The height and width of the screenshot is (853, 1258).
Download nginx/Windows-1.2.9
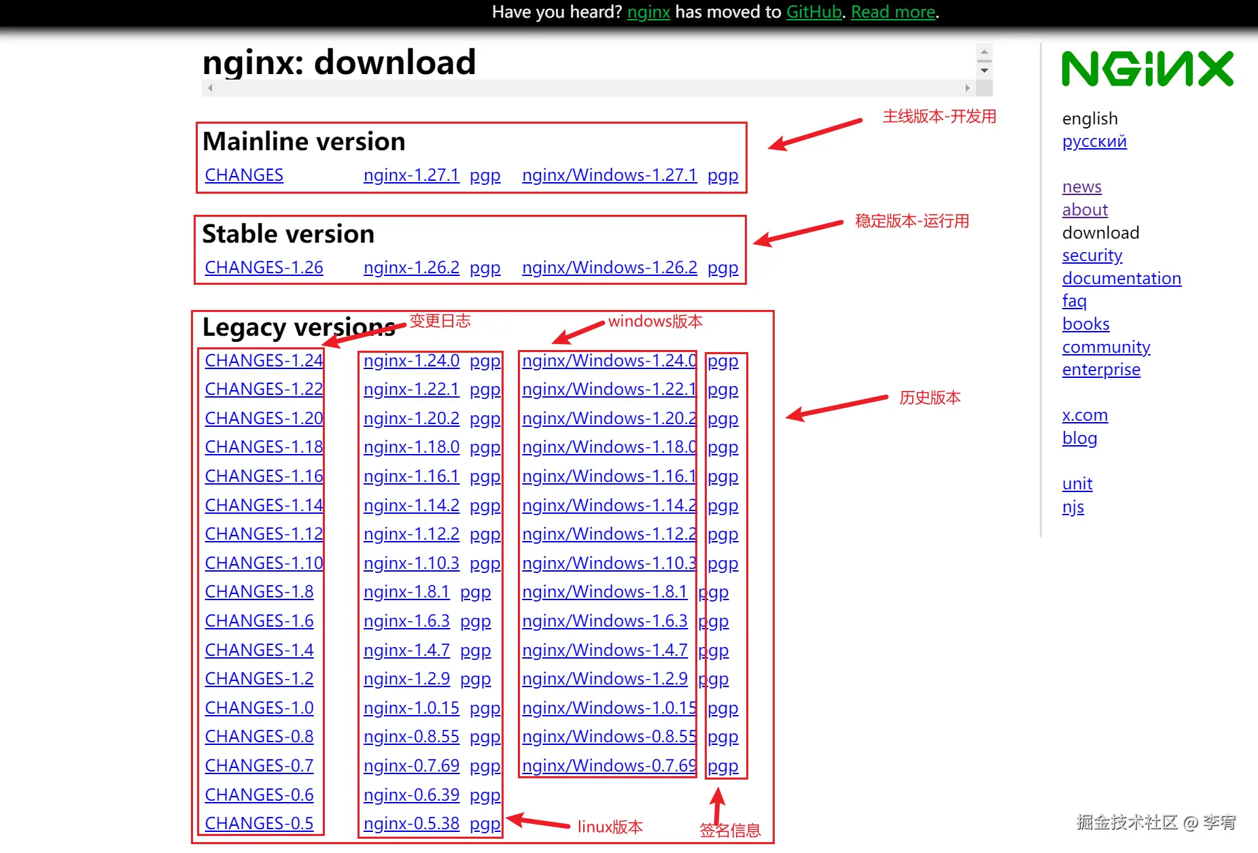coord(605,679)
